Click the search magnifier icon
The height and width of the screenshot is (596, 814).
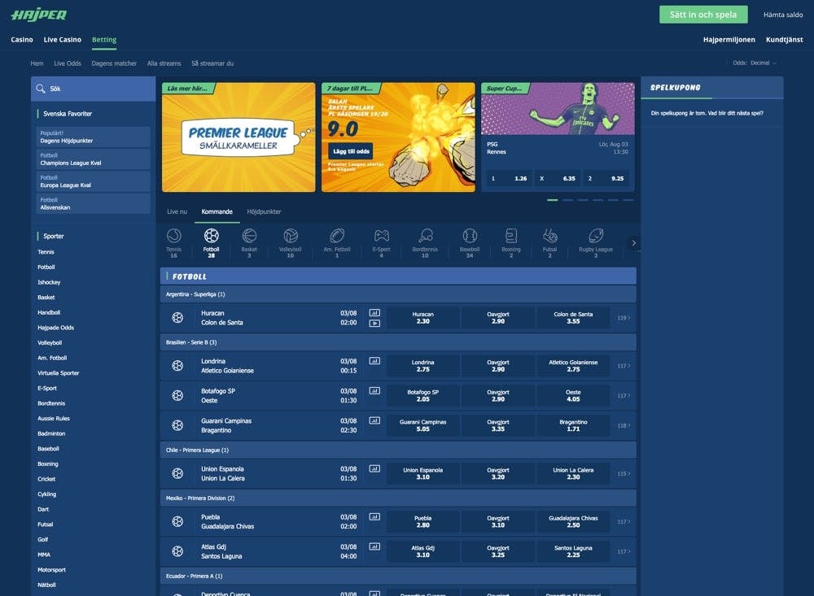tap(41, 89)
